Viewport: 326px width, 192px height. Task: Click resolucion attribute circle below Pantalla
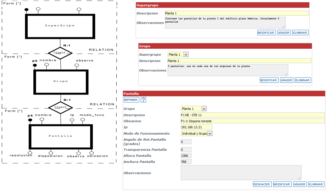pyautogui.click(x=30, y=153)
